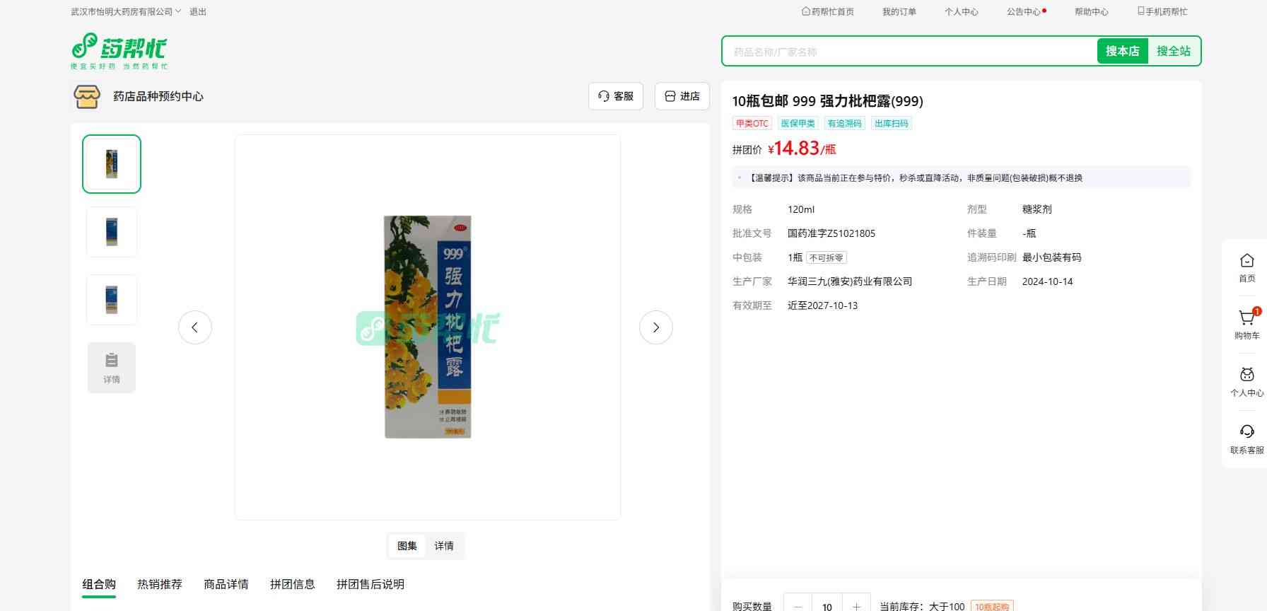Click the 进店 enter store button
The image size is (1267, 611).
[x=682, y=96]
